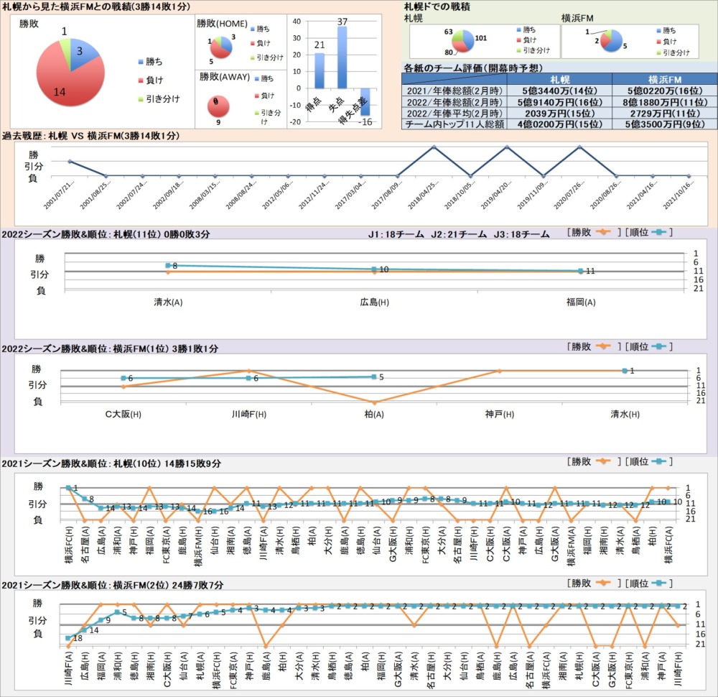Screen dimensions: 718x697
Task: Click the 柏(A) axis label in 横浜FM 2022 chart
Action: (x=374, y=415)
